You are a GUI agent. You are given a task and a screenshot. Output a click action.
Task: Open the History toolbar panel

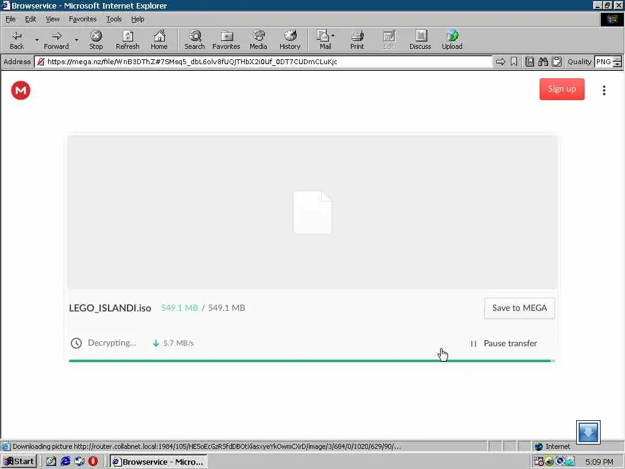pos(290,40)
